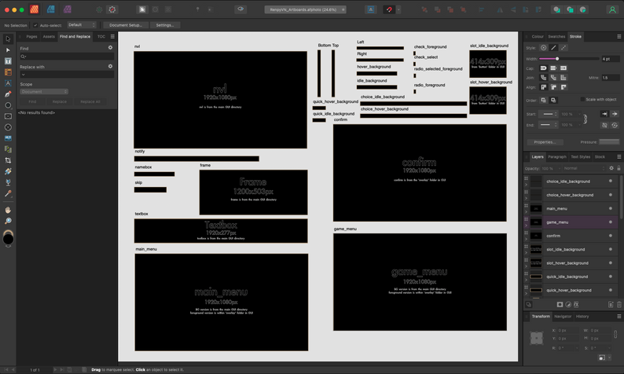Select the Pen tool
The height and width of the screenshot is (374, 624).
point(8,94)
